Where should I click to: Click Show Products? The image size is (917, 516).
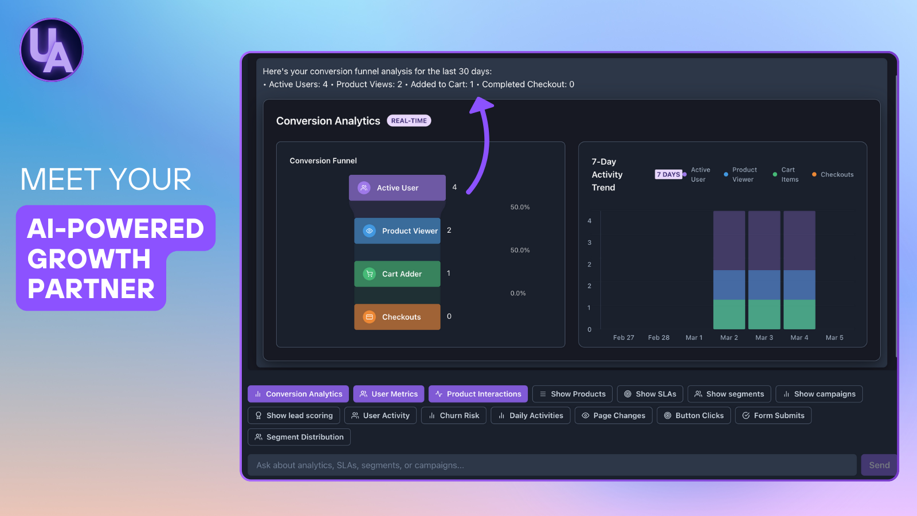point(571,394)
